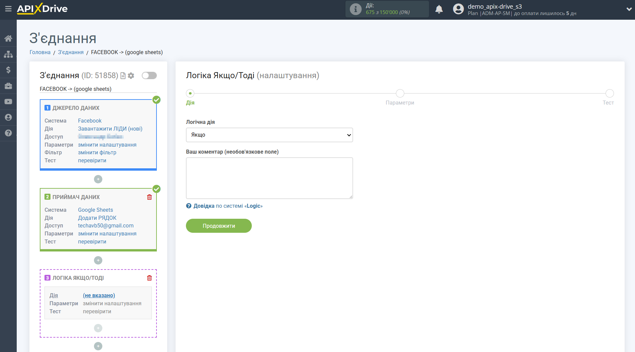Select the Тест step marker
Image resolution: width=635 pixels, height=352 pixels.
coord(610,93)
